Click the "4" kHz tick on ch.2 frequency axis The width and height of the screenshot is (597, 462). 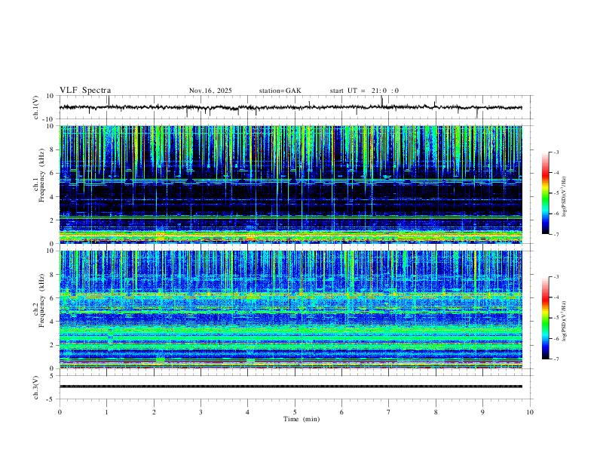pyautogui.click(x=53, y=322)
